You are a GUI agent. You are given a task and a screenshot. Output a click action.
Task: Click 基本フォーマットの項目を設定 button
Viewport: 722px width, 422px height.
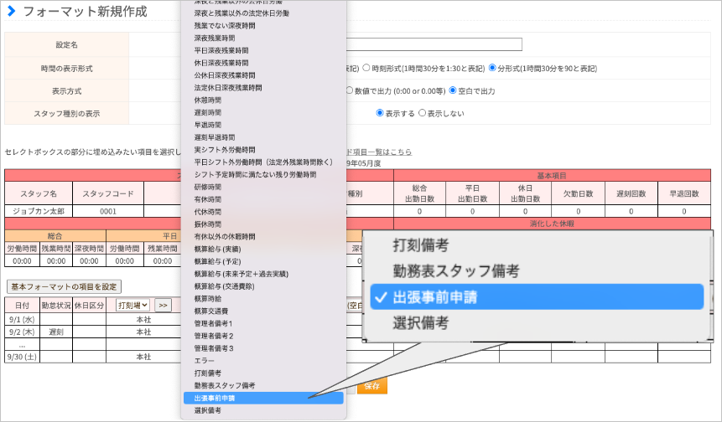(64, 287)
